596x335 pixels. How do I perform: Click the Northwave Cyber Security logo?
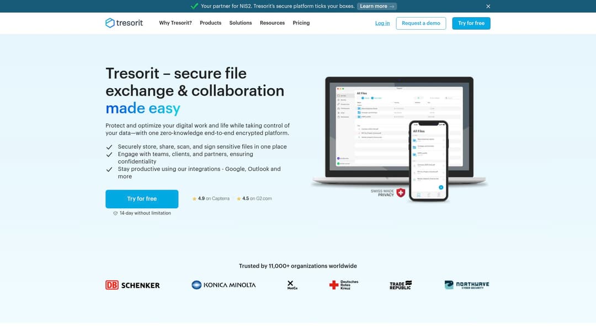467,285
